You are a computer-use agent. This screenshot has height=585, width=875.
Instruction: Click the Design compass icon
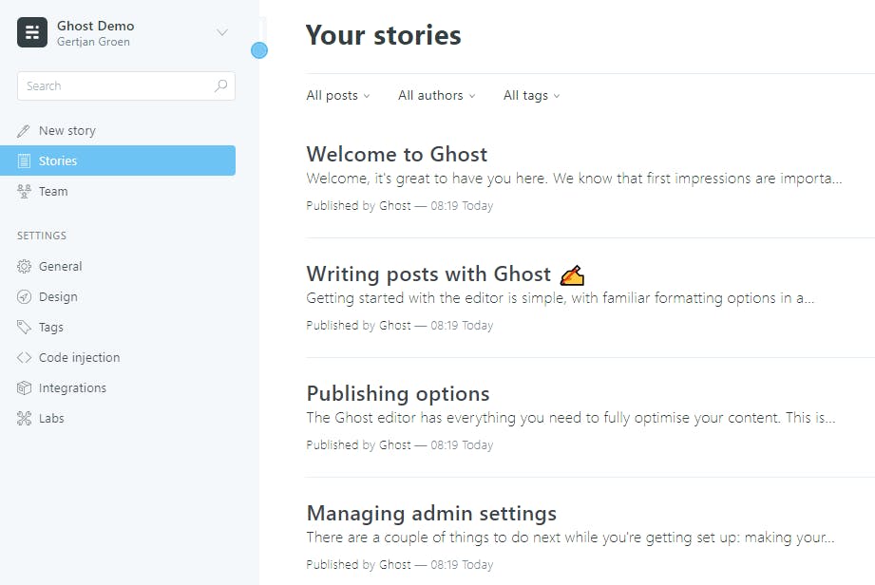[x=24, y=297]
